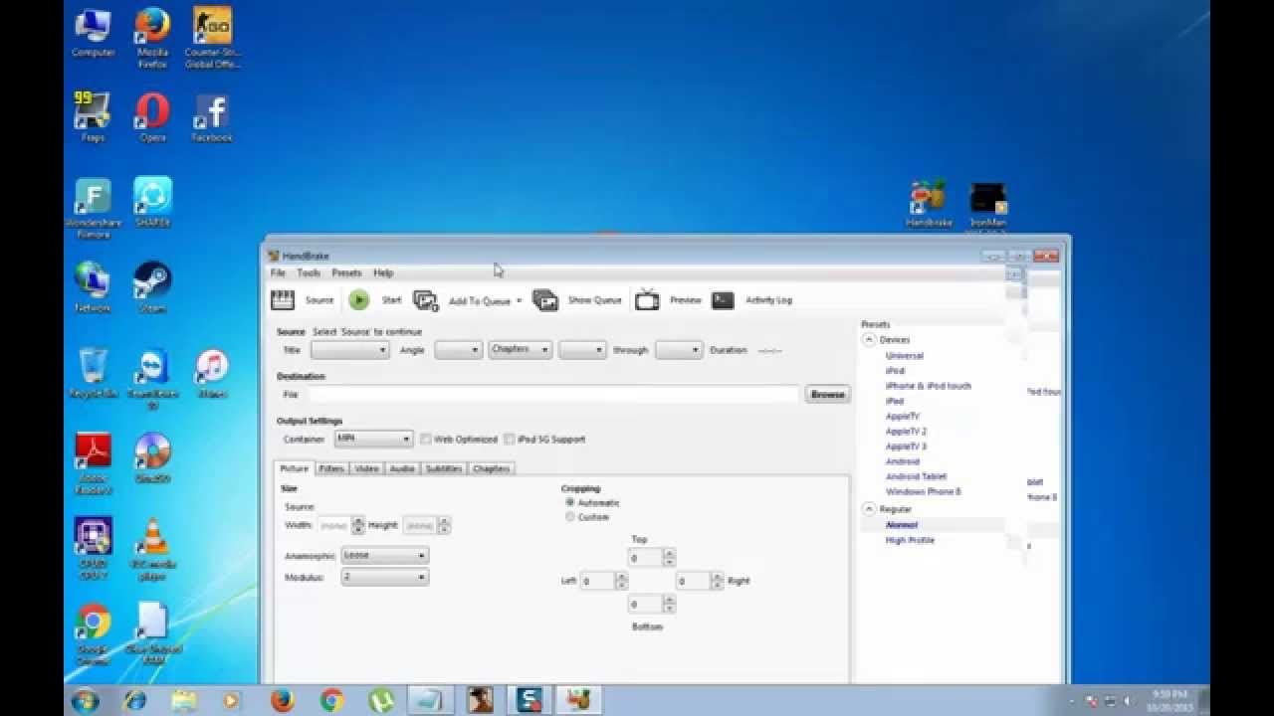Viewport: 1274px width, 716px height.
Task: Select the iPhone & iPod touch preset
Action: (929, 386)
